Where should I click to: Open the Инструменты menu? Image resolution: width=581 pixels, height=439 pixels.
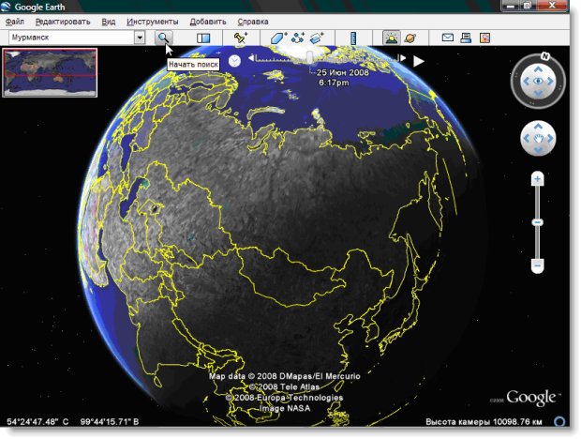click(153, 22)
